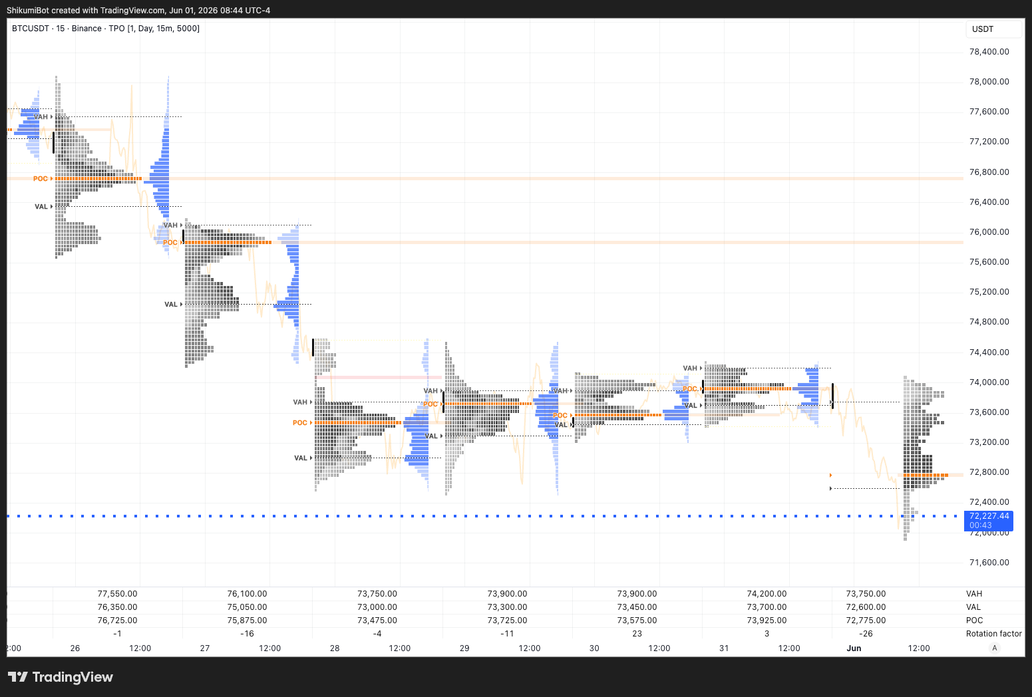This screenshot has height=697, width=1032.
Task: Click the 73,200.00 price axis label
Action: [x=989, y=442]
